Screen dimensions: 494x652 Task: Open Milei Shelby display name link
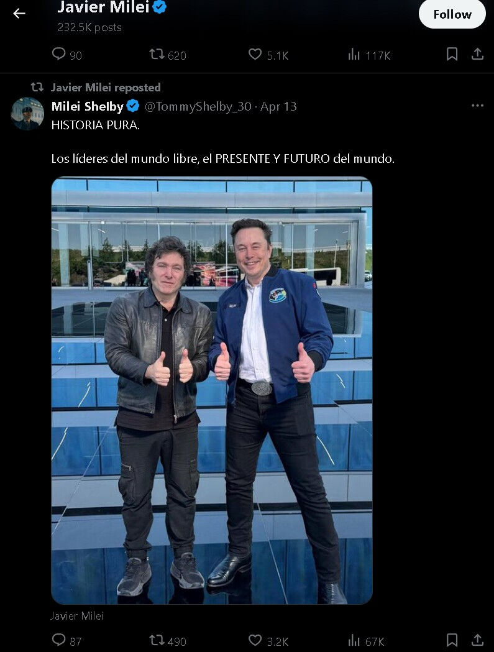pyautogui.click(x=88, y=106)
